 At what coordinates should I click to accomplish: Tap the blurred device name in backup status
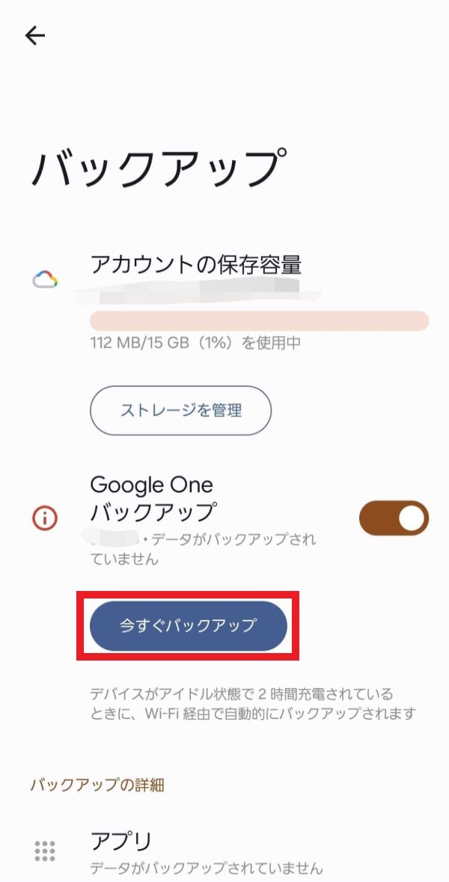tap(112, 539)
